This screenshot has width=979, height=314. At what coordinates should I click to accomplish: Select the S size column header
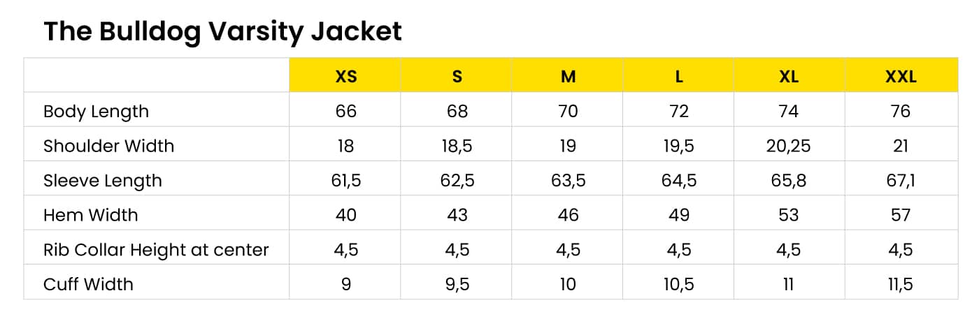coord(457,76)
